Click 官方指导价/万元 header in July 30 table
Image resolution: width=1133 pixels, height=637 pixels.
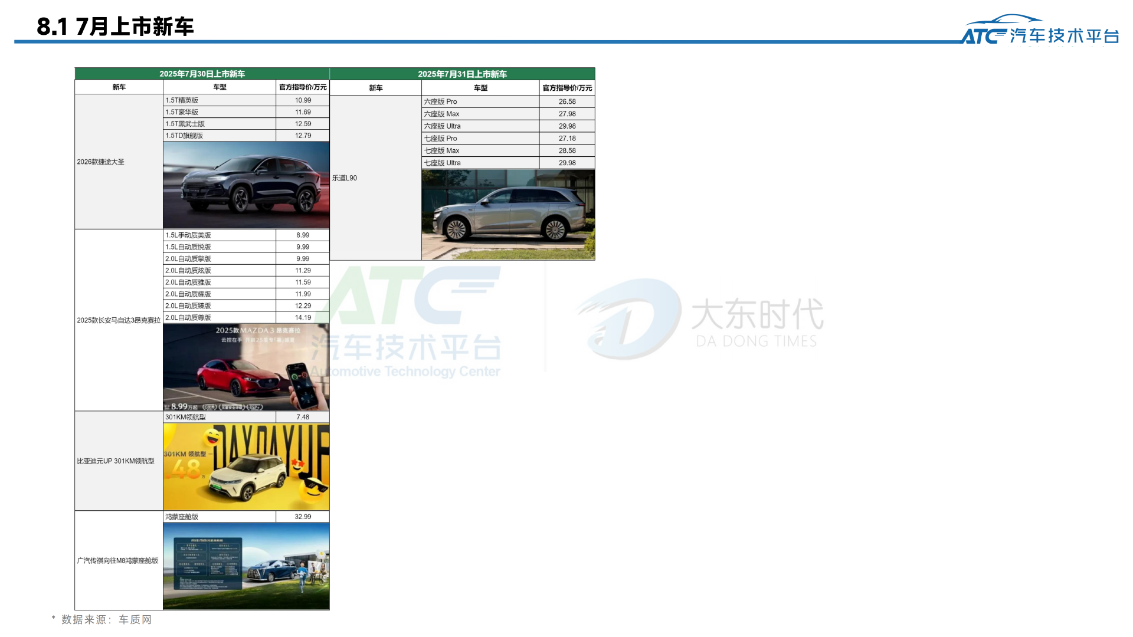click(303, 87)
